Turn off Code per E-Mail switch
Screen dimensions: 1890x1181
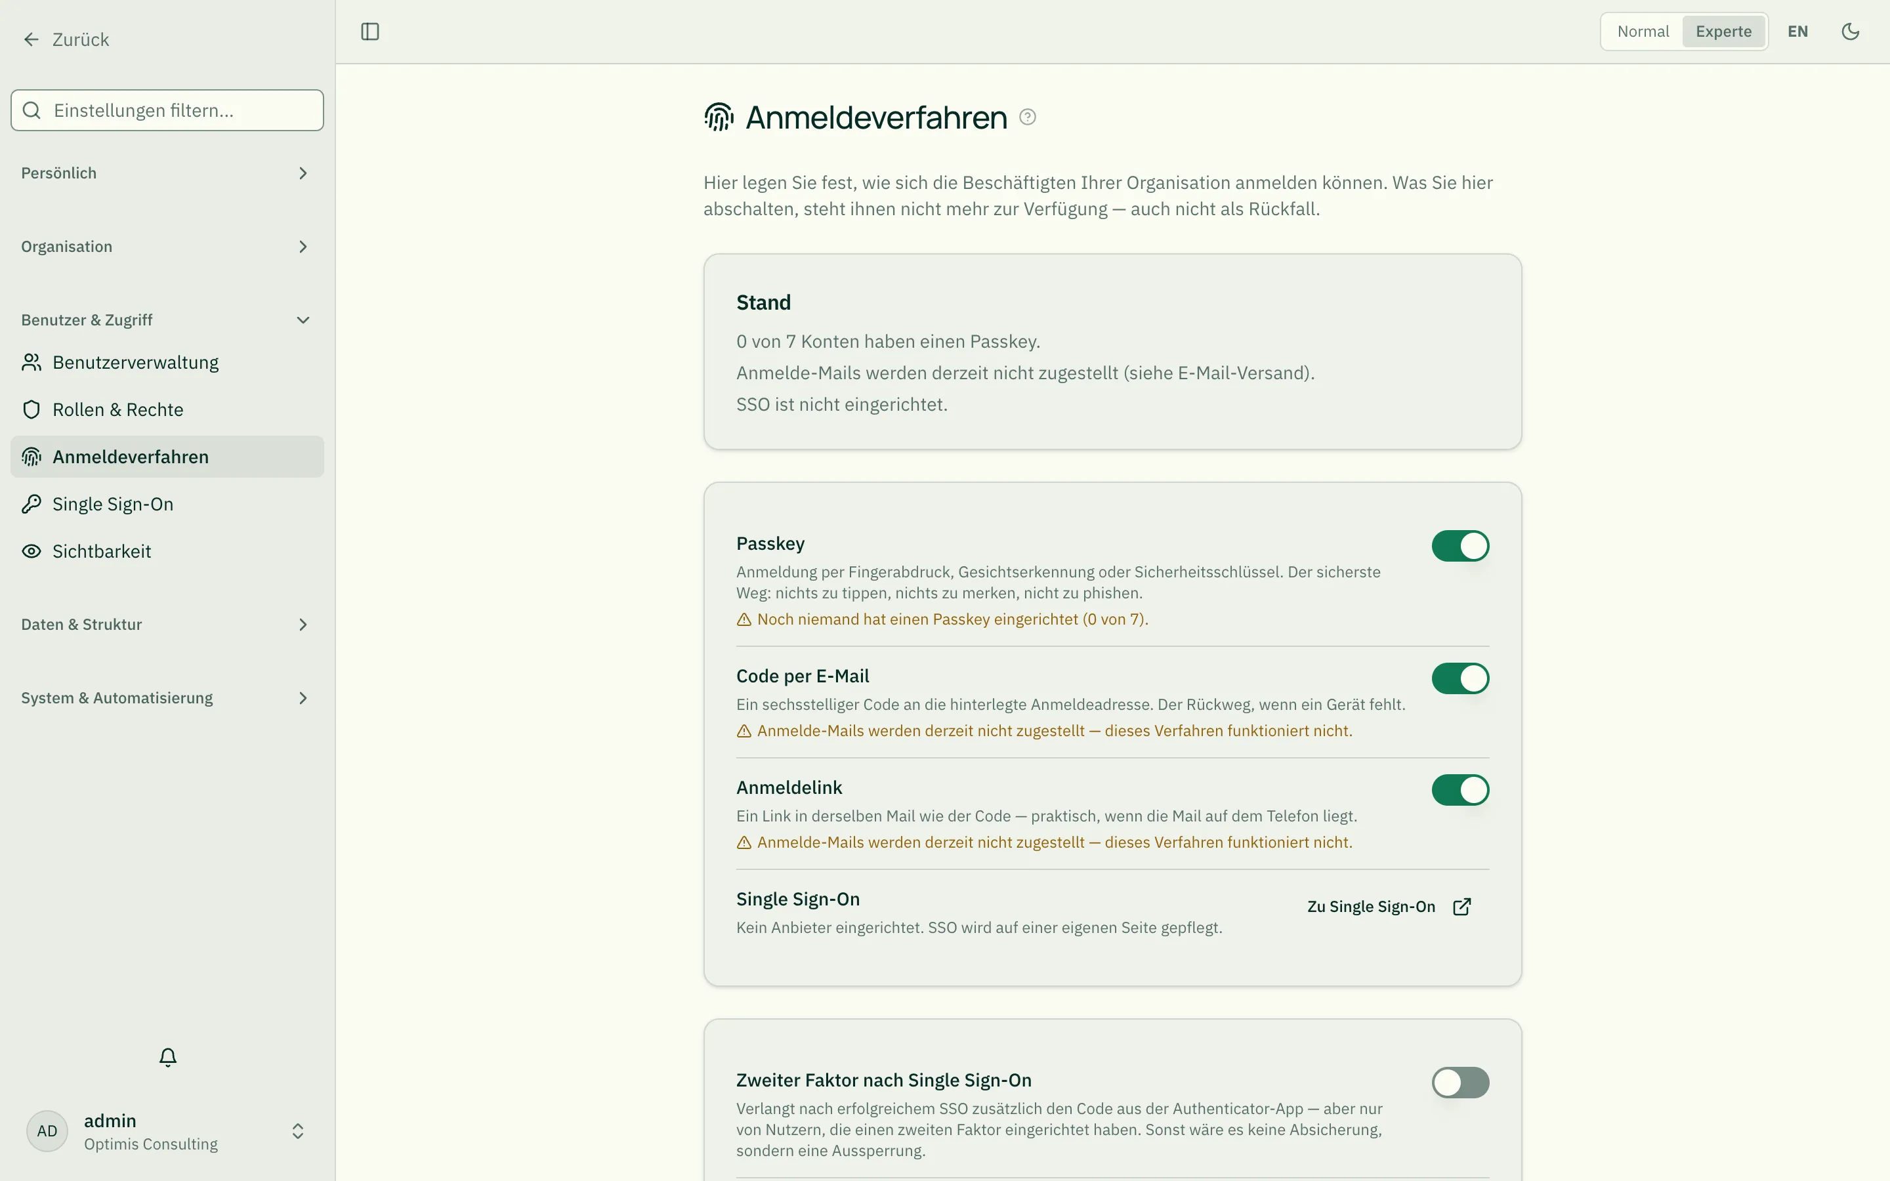[x=1459, y=679]
